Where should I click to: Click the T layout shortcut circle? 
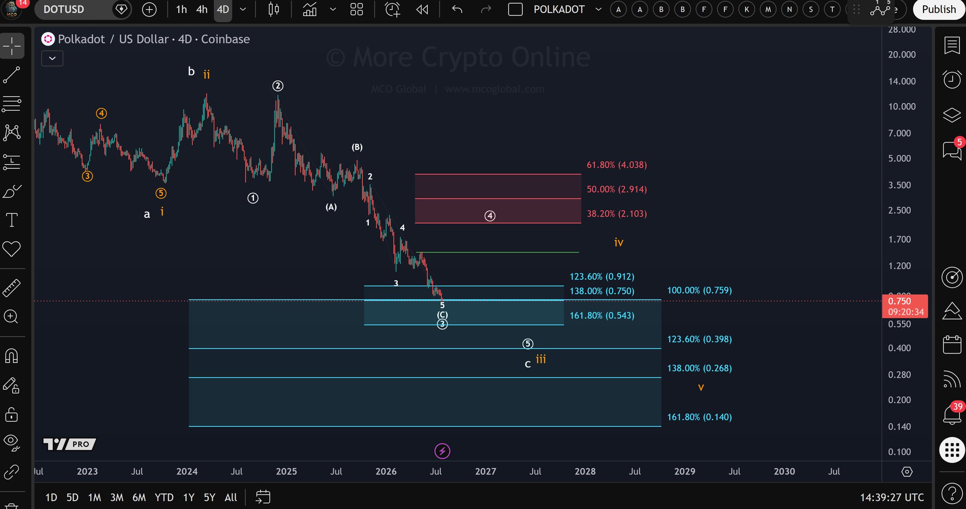(832, 9)
